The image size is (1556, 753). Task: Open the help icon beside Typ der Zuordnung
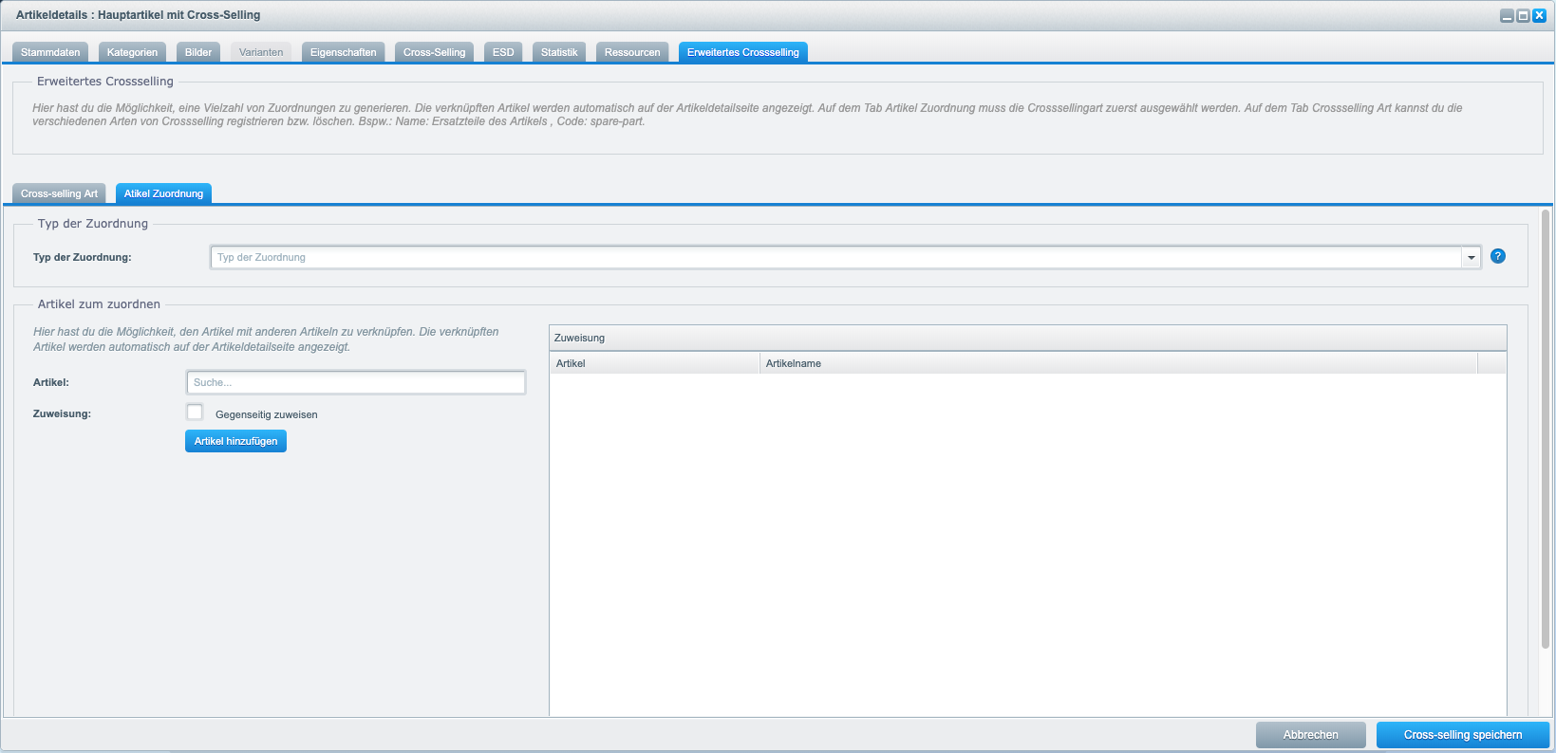point(1498,256)
